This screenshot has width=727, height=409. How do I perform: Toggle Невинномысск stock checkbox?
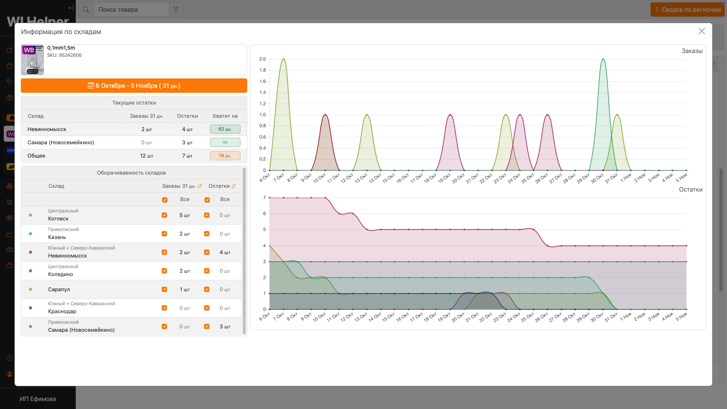(207, 252)
